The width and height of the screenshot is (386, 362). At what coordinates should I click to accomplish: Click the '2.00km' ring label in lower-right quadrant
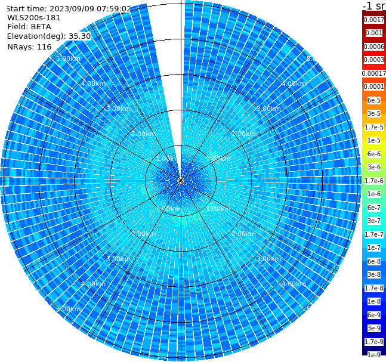pos(243,234)
